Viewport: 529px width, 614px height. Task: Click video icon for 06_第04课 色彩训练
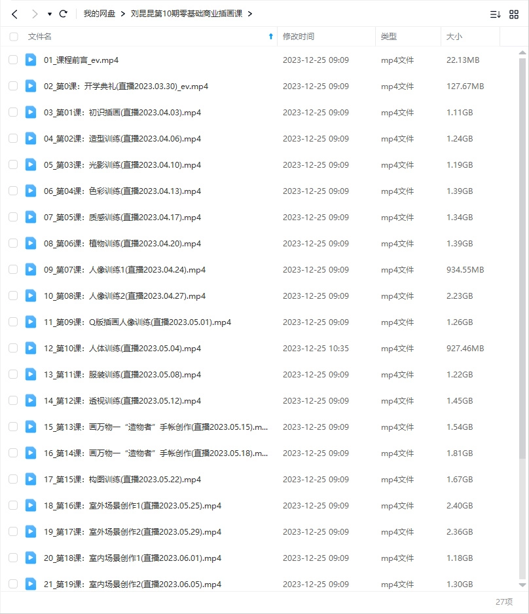(31, 191)
